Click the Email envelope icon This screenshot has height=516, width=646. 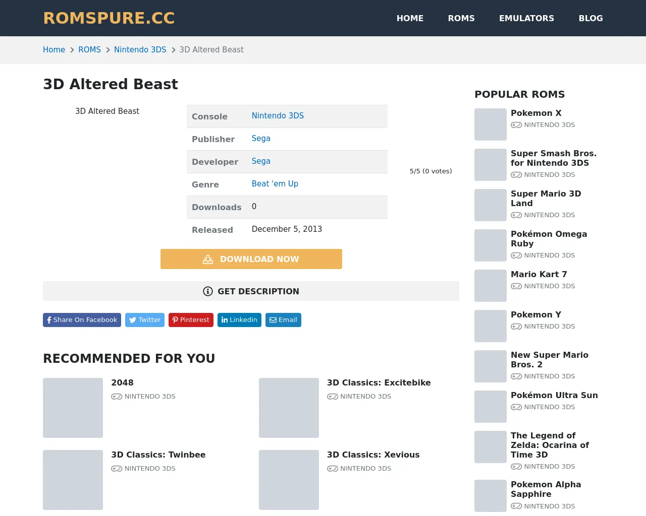pos(273,320)
